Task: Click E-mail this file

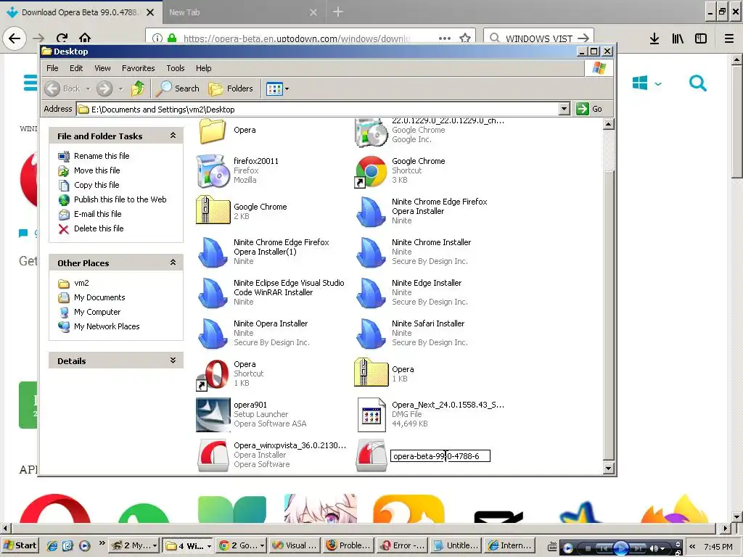Action: point(98,214)
